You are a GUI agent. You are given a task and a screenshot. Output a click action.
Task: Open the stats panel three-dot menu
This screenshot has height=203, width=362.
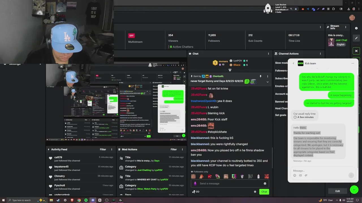pyautogui.click(x=320, y=27)
